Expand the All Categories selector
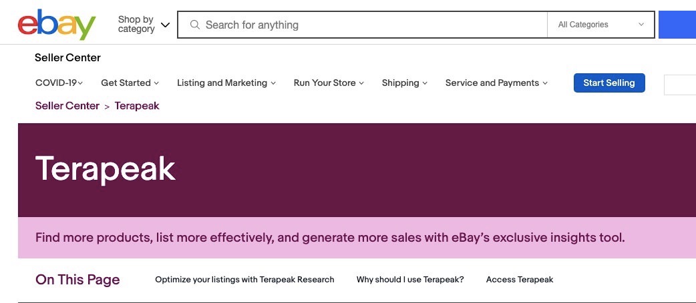The image size is (696, 303). pos(600,25)
